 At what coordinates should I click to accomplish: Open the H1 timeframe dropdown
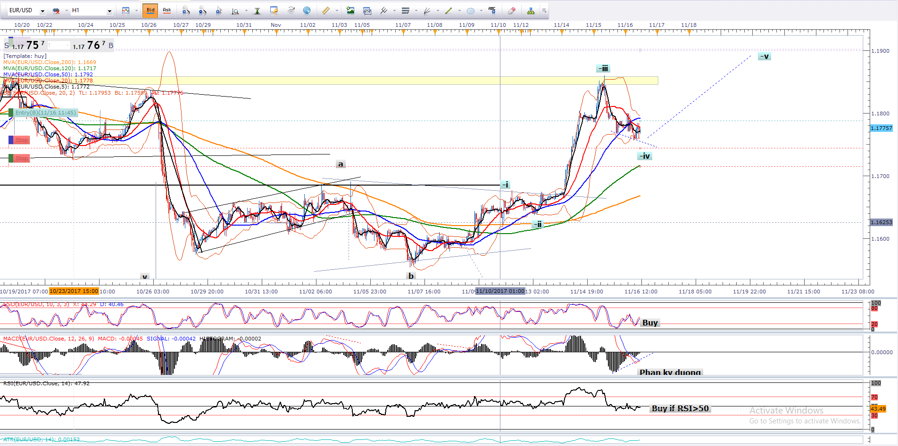(x=109, y=10)
